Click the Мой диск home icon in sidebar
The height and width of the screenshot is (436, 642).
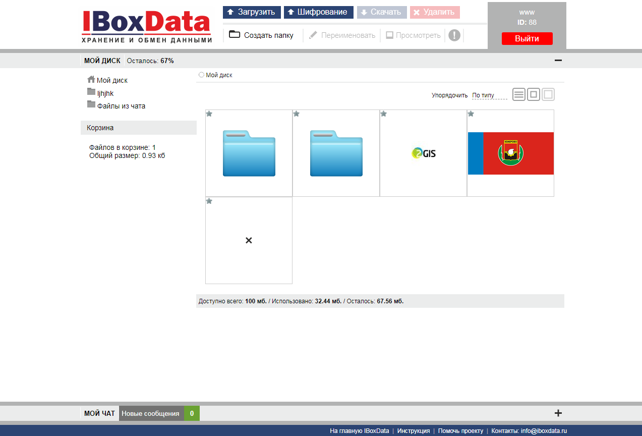click(91, 80)
